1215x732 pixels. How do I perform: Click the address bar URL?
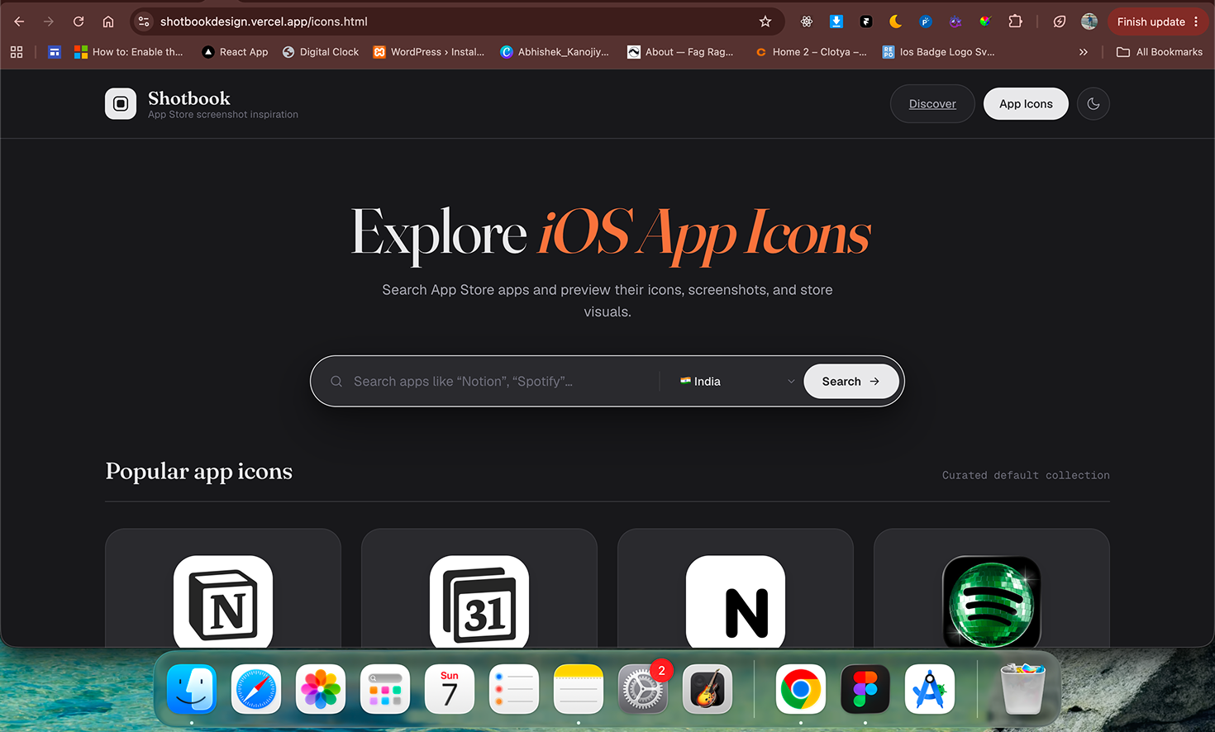coord(264,21)
